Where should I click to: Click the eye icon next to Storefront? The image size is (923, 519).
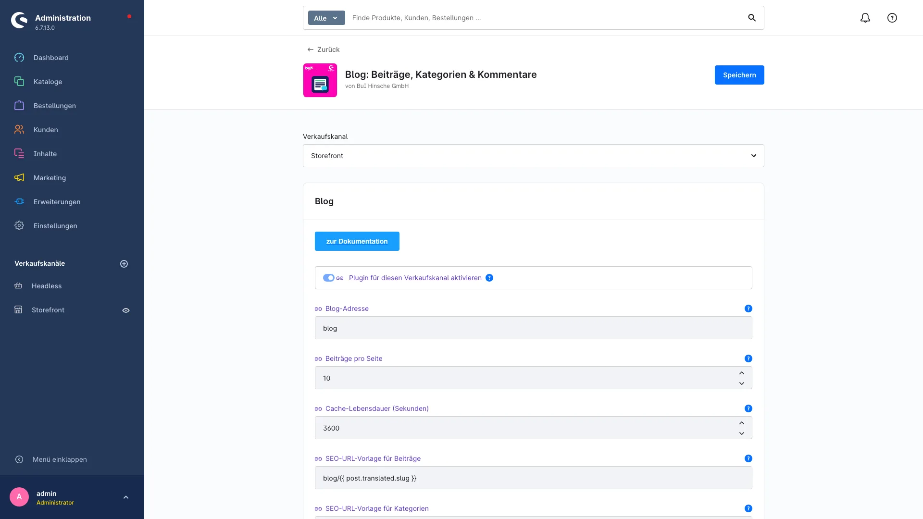[x=126, y=310]
